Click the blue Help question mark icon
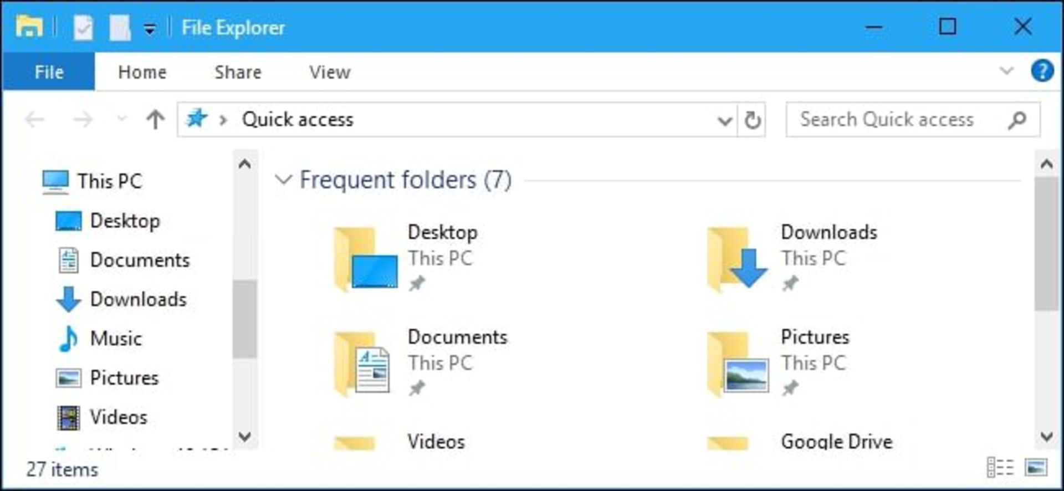The image size is (1064, 491). 1042,71
